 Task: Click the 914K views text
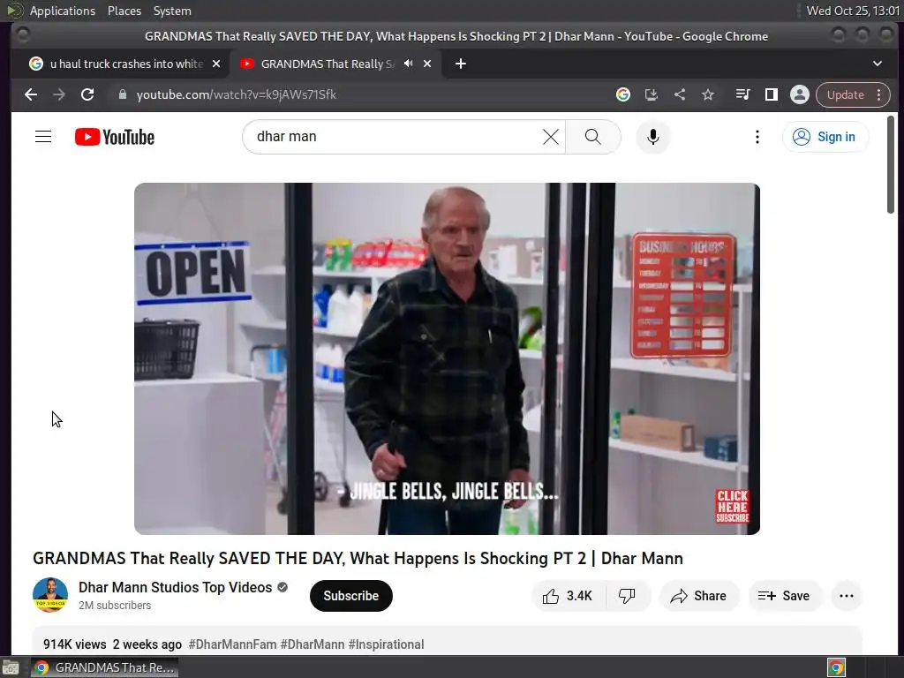click(x=75, y=644)
